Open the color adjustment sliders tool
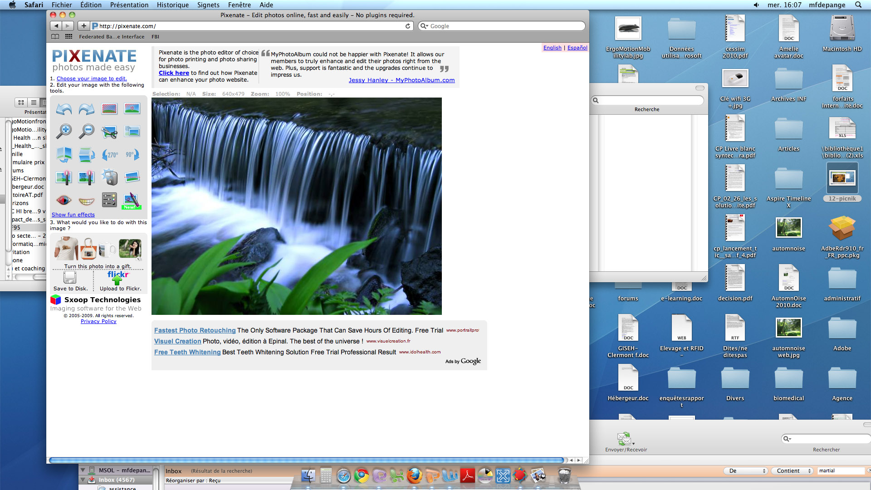 [109, 200]
